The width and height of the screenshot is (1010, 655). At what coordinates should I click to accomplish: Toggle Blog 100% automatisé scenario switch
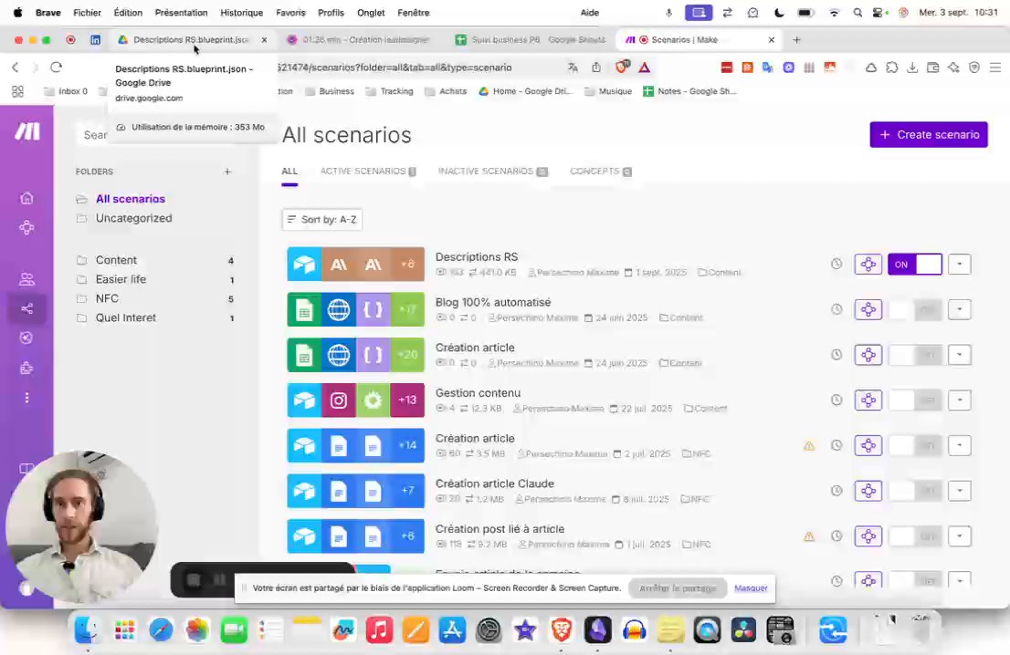[x=915, y=309]
